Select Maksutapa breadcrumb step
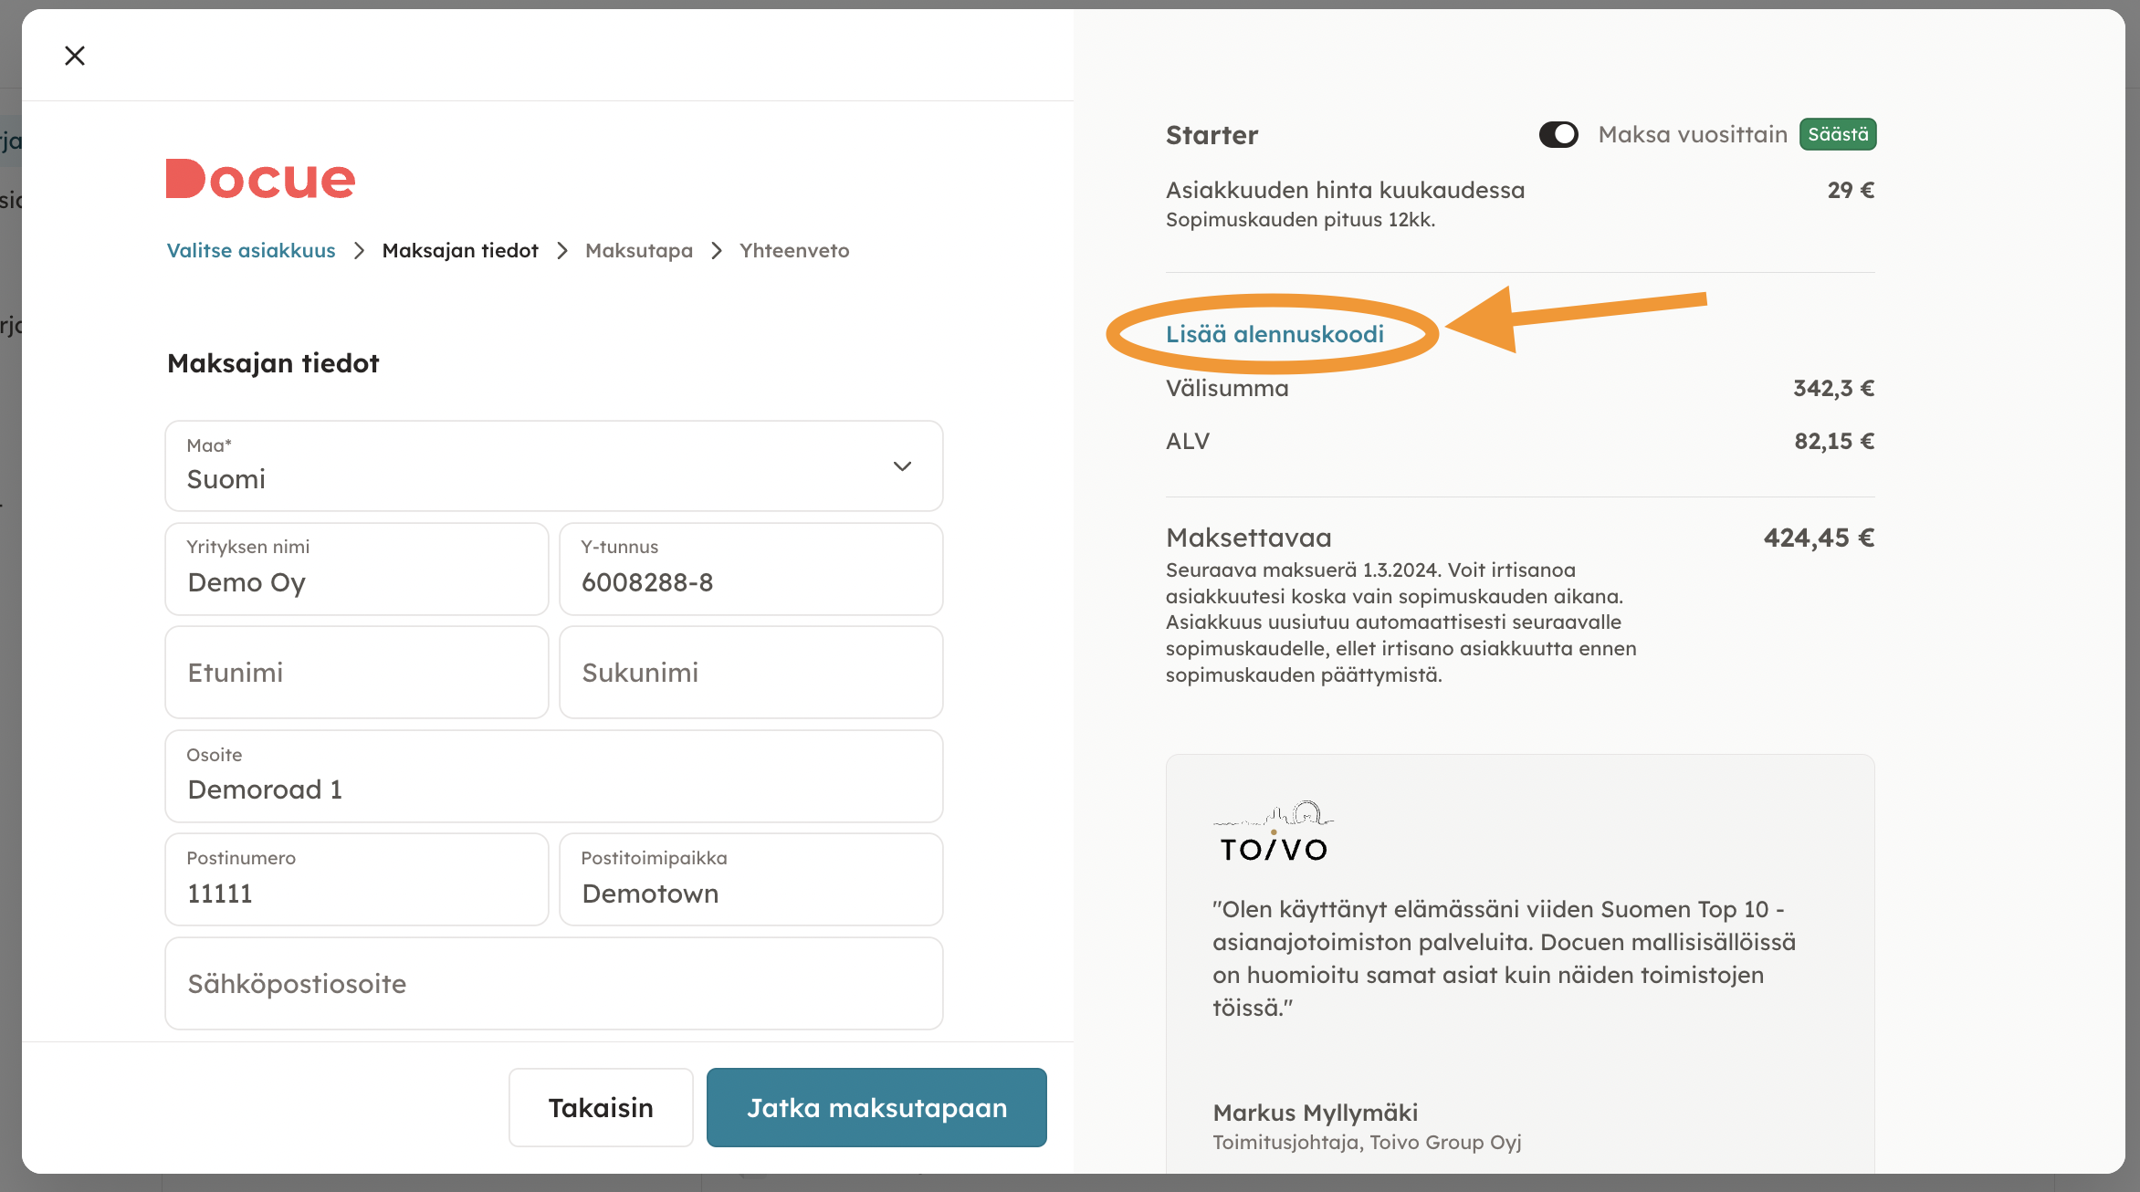Image resolution: width=2140 pixels, height=1192 pixels. click(639, 250)
